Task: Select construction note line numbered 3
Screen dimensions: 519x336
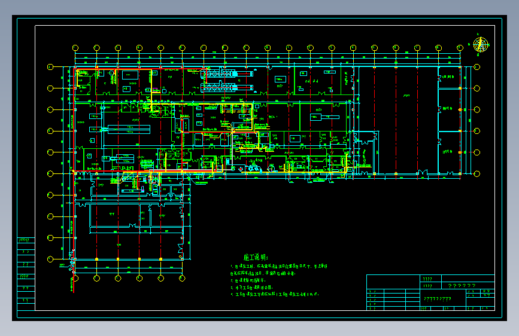Action: click(x=251, y=288)
